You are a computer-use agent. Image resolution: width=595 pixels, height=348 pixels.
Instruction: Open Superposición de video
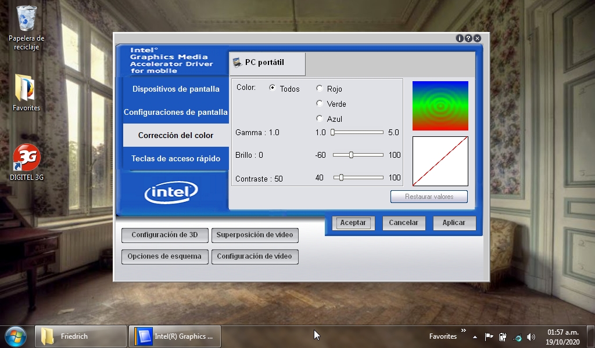(255, 235)
